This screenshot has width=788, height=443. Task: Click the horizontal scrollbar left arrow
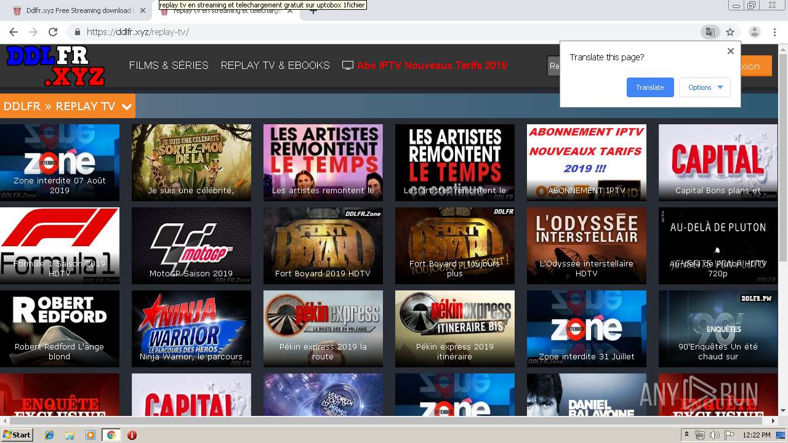click(x=5, y=420)
